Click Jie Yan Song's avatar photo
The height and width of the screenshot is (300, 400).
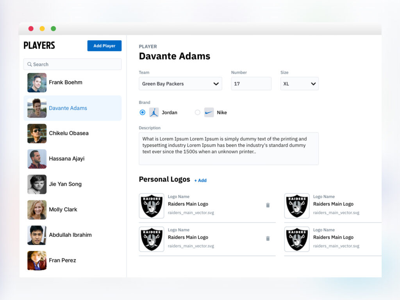point(37,184)
